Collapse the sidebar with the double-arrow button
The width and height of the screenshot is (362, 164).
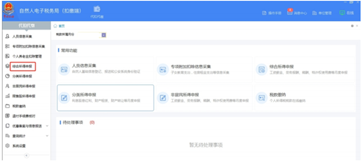[x=26, y=155]
